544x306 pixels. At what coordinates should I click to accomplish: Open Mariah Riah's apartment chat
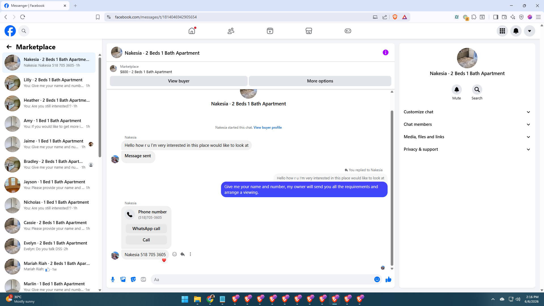[49, 267]
